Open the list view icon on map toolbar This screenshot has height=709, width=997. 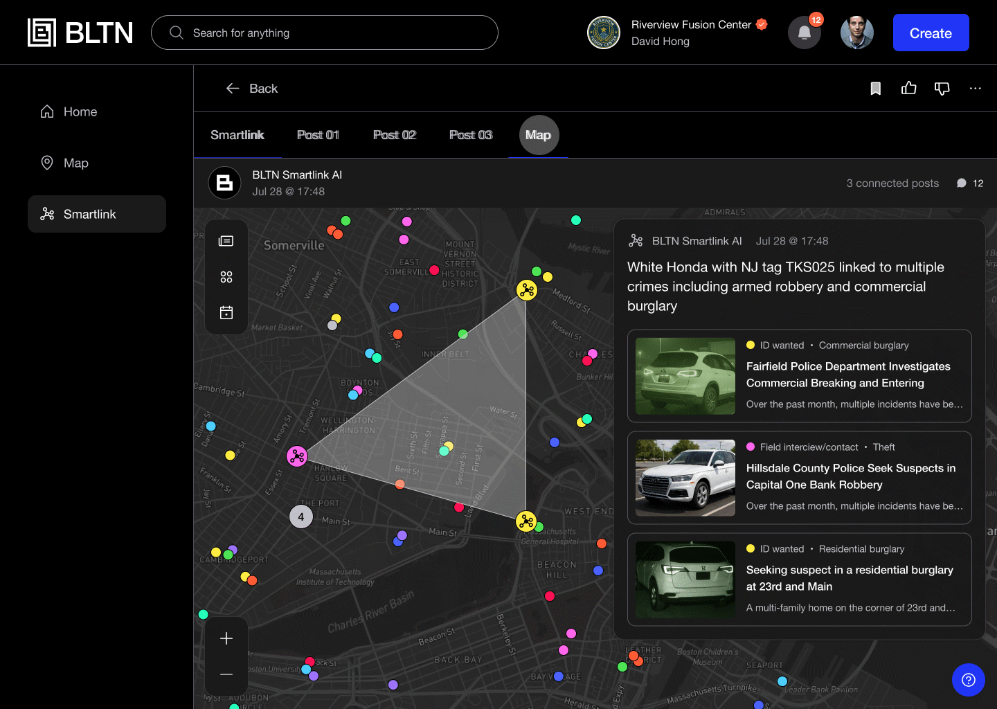point(226,241)
